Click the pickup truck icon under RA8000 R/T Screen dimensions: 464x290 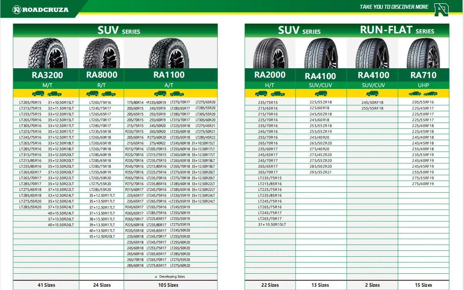109,94
